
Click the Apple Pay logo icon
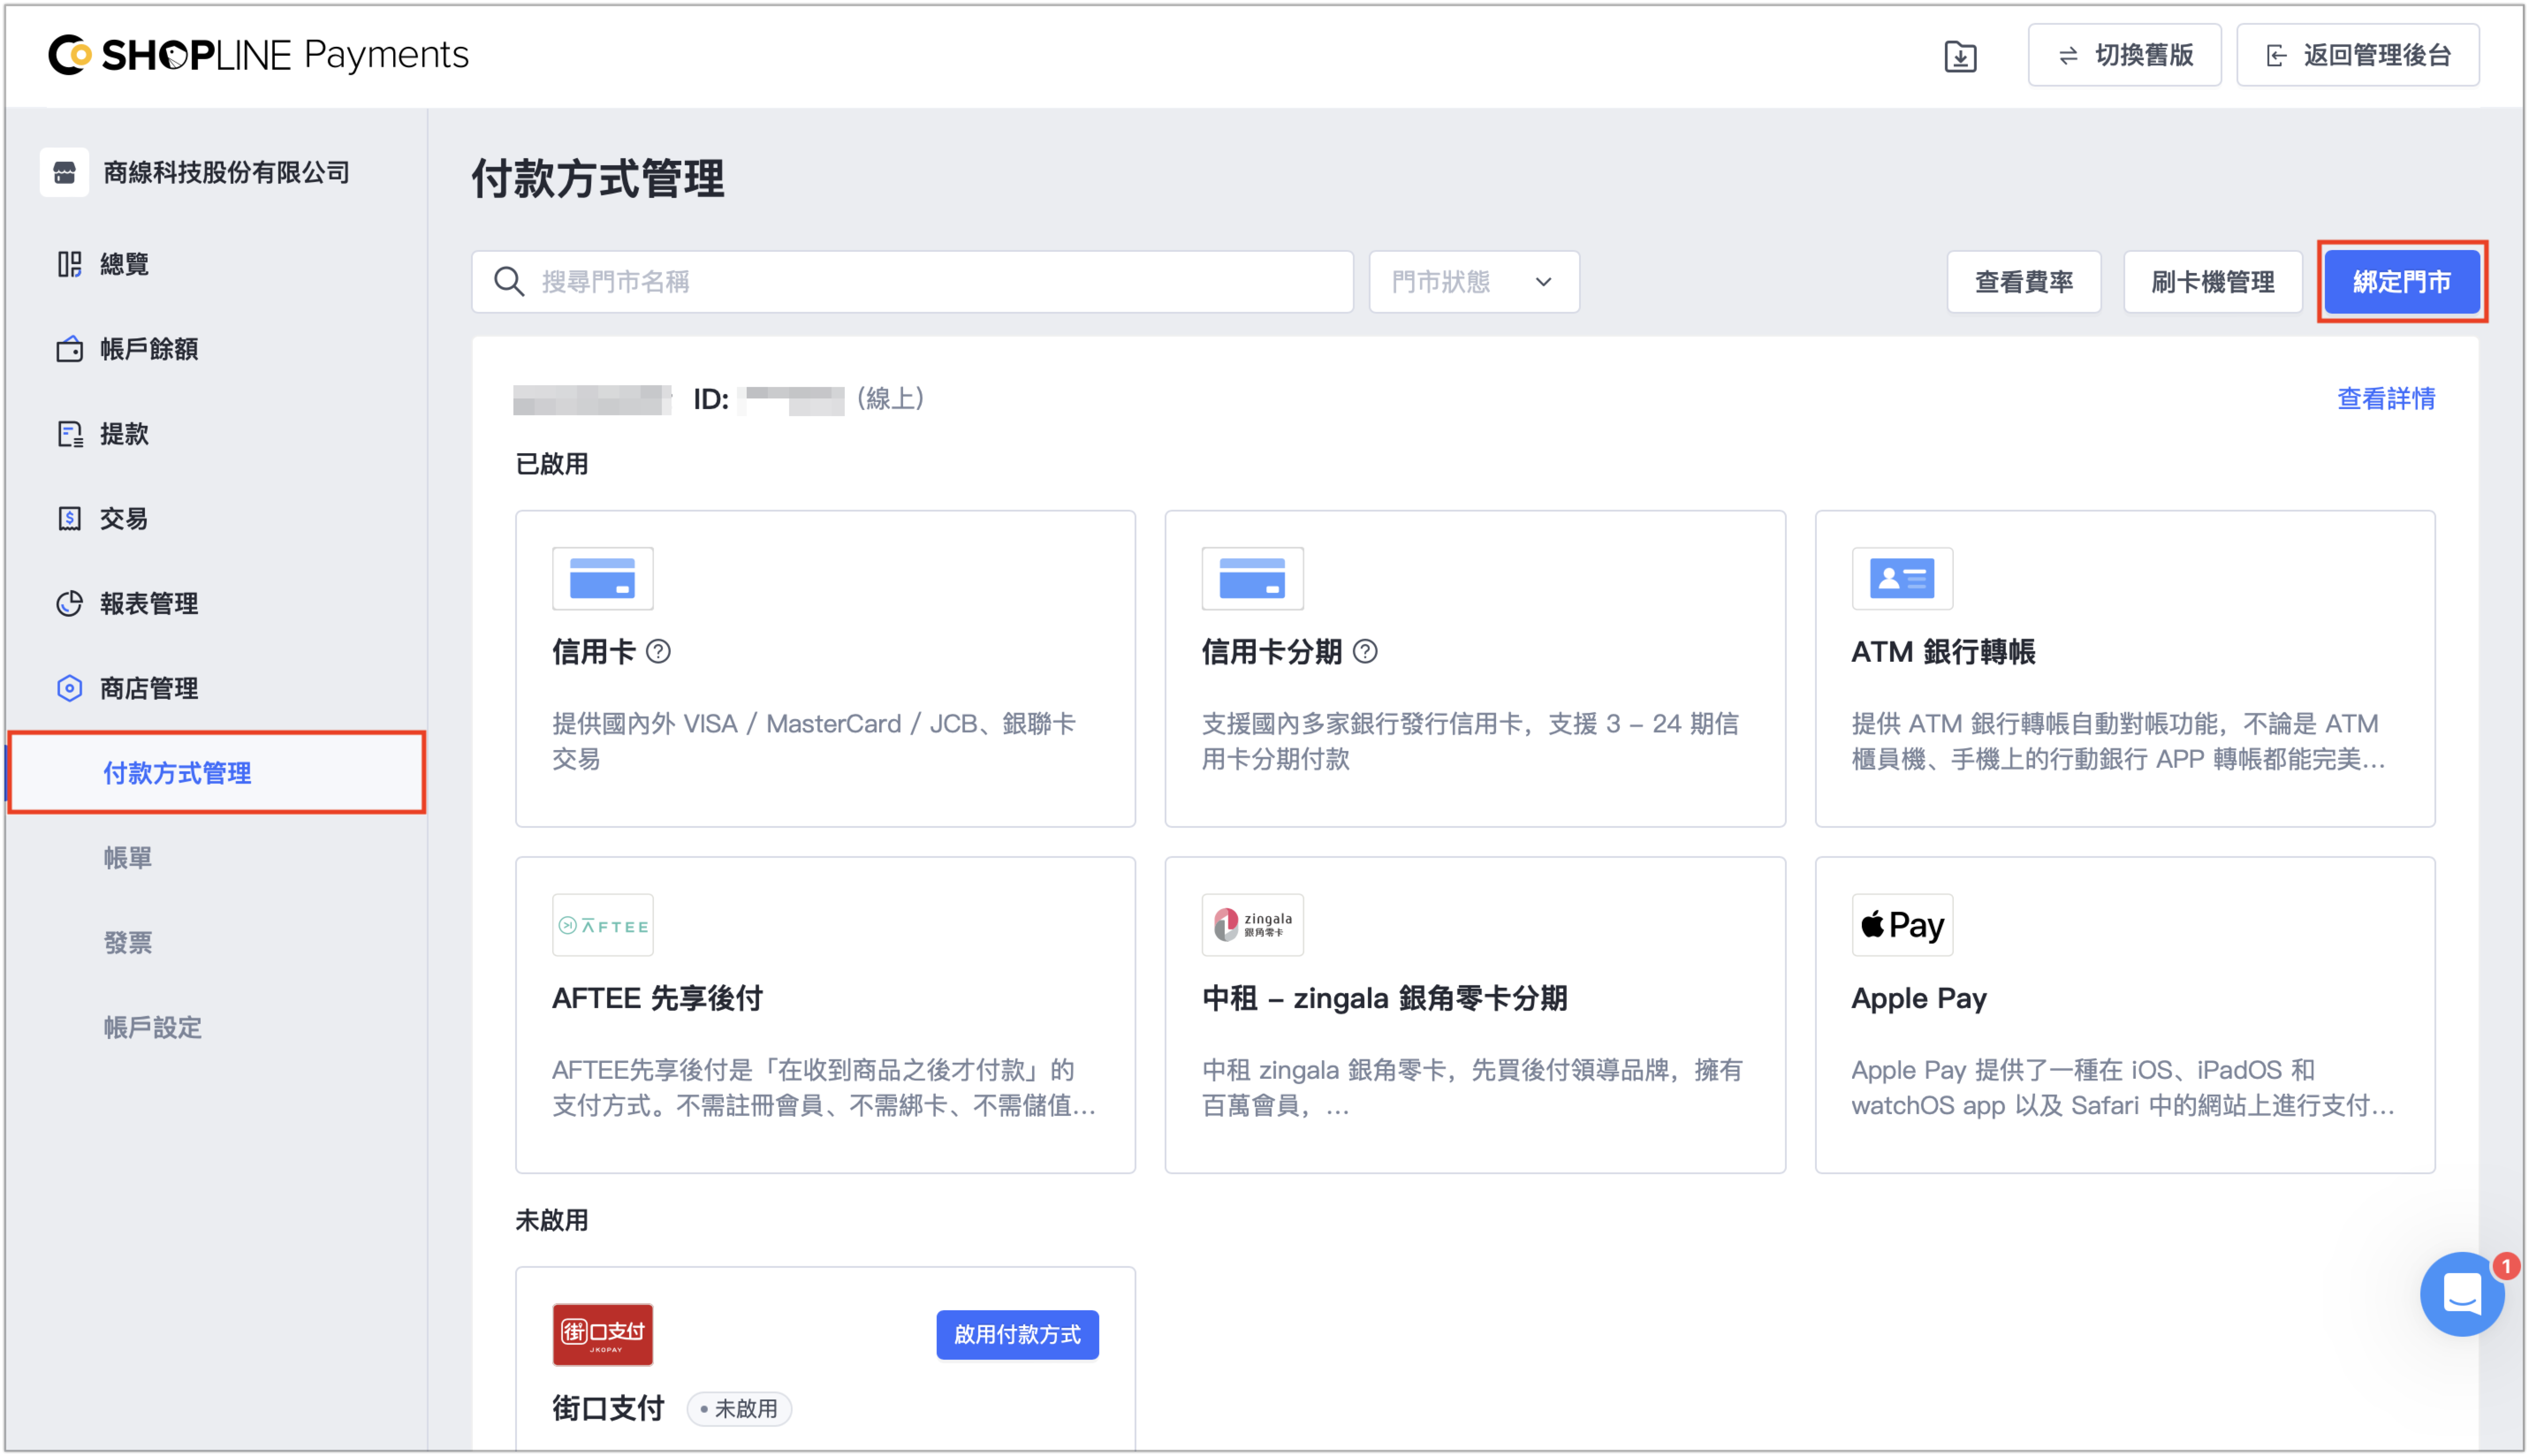[x=1901, y=925]
